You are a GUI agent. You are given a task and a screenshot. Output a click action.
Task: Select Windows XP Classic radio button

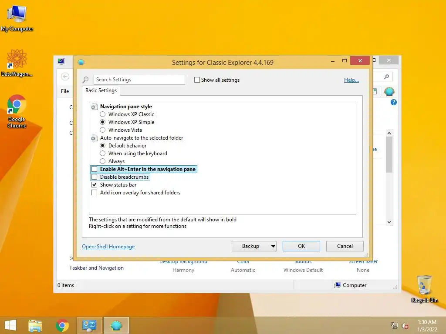(x=103, y=114)
